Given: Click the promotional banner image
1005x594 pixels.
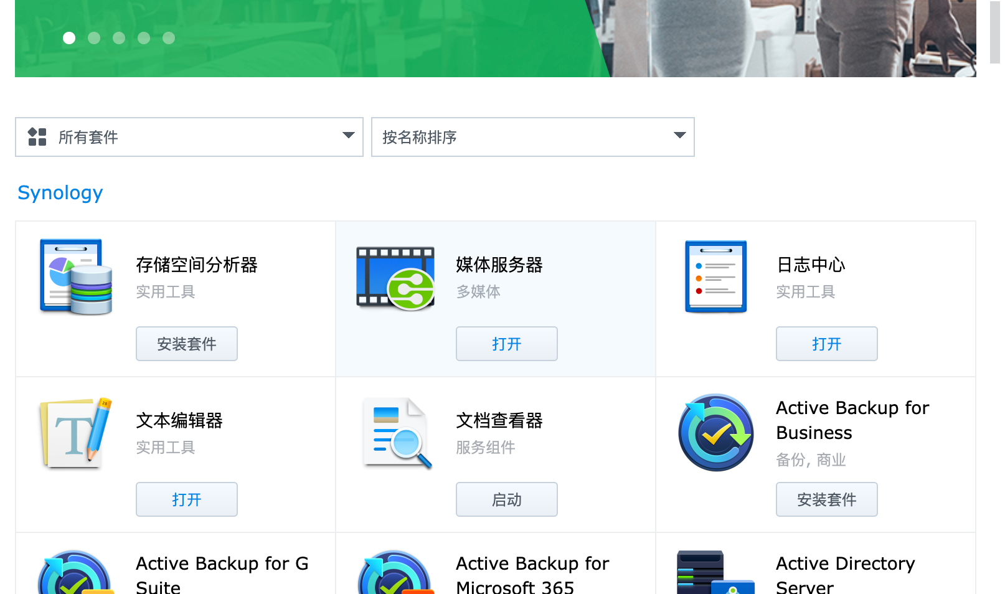Looking at the screenshot, I should coord(496,39).
